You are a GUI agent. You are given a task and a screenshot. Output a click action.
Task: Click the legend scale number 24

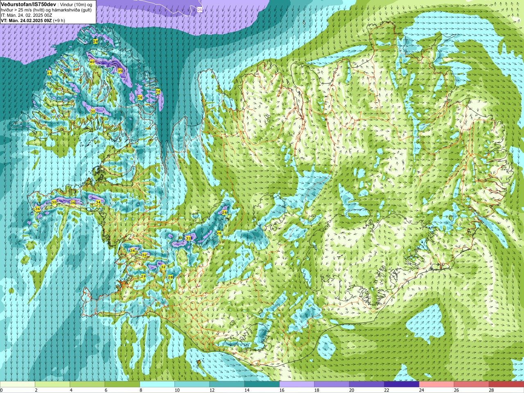coord(422,390)
